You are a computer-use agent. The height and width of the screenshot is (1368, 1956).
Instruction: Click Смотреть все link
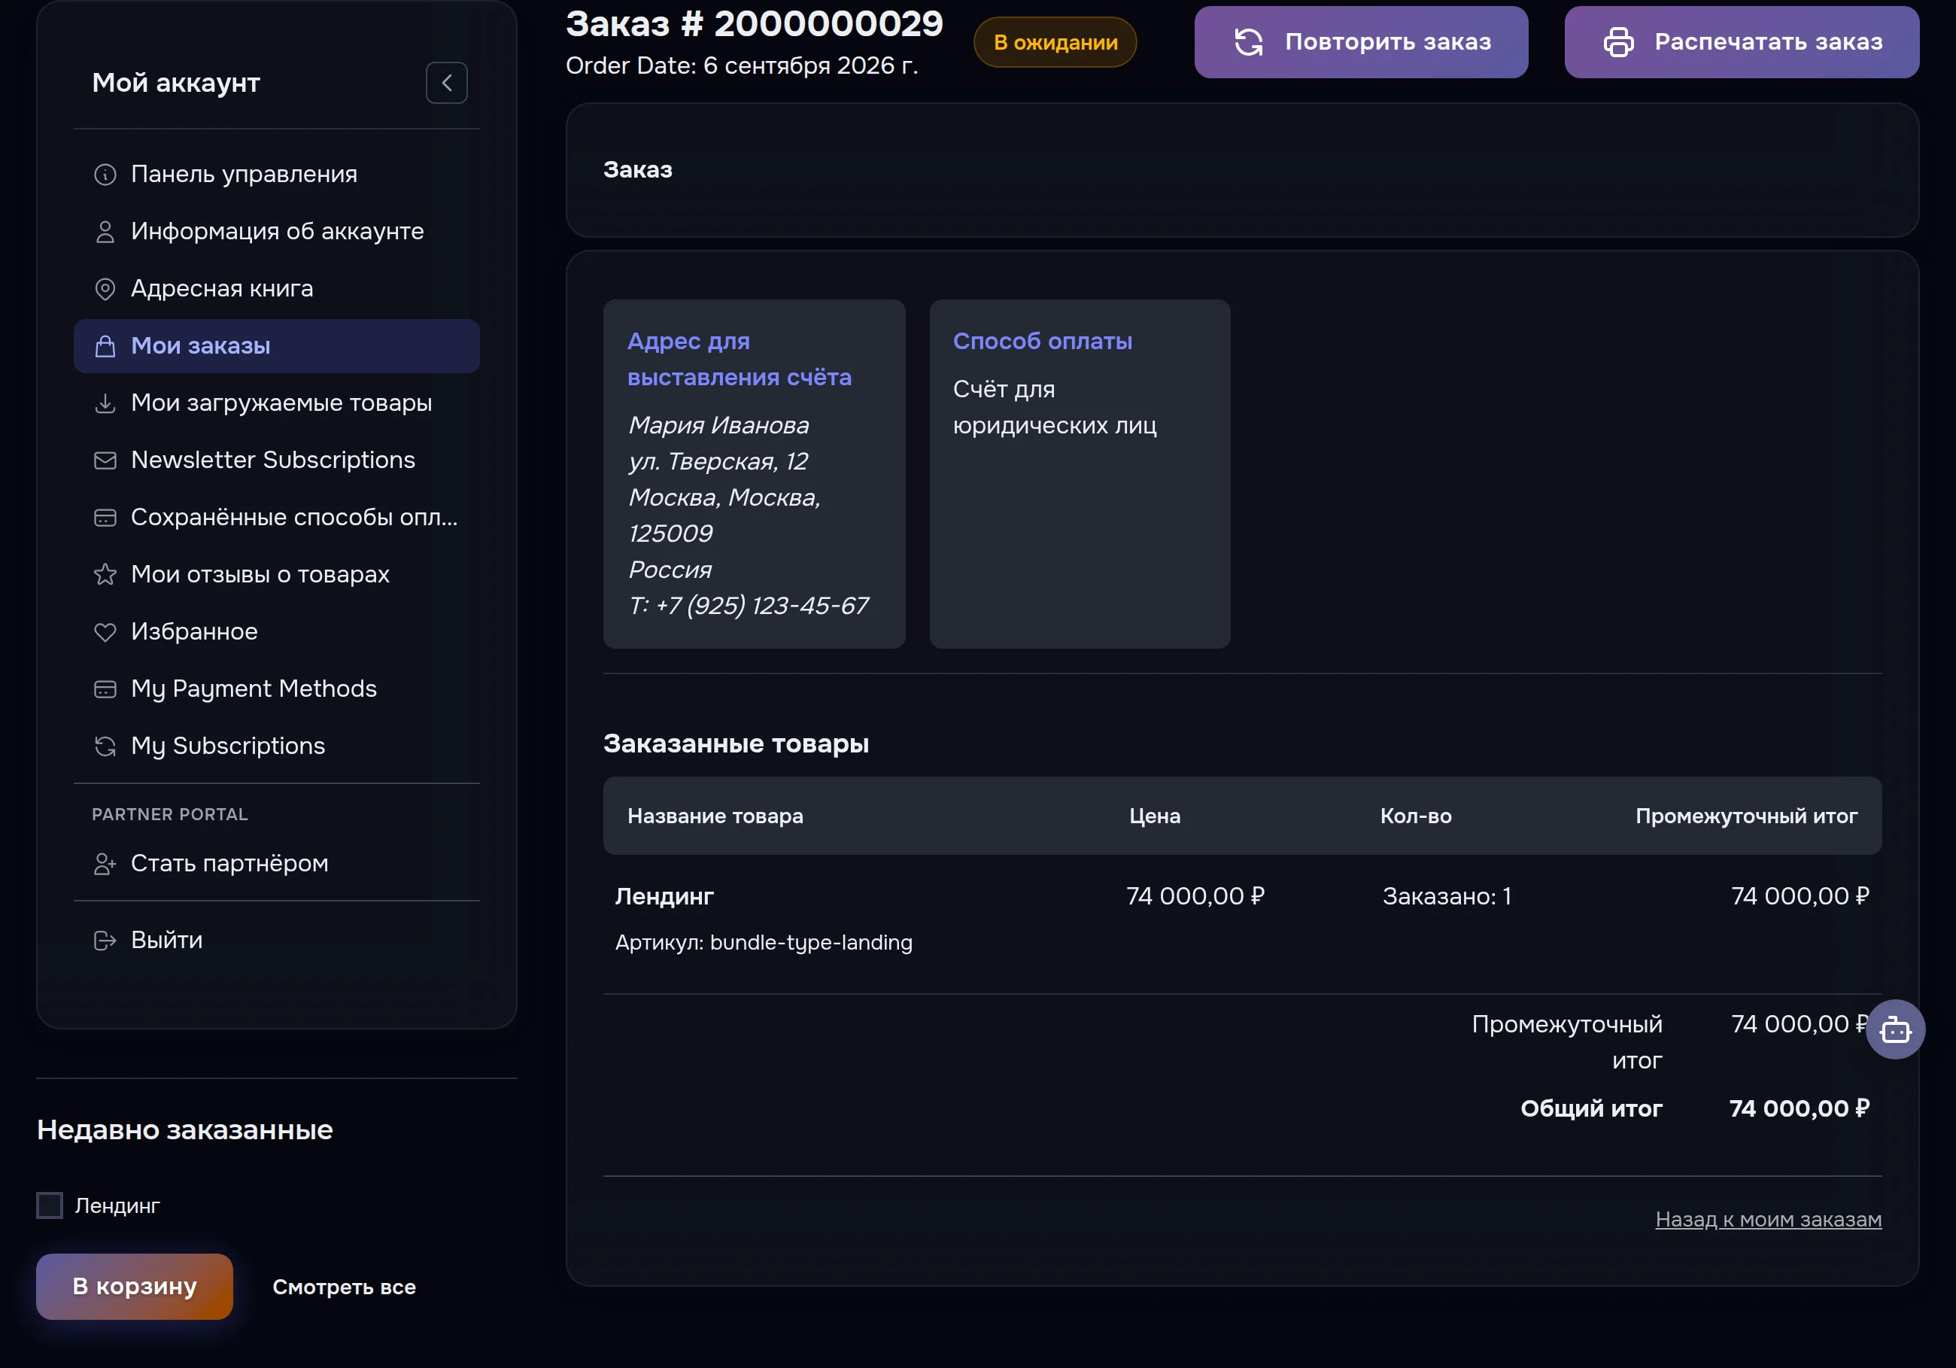pos(344,1287)
